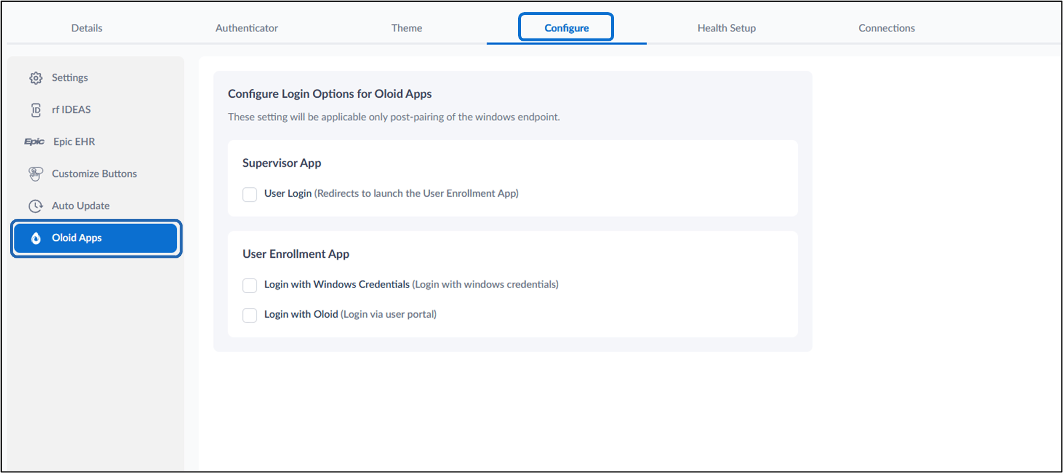The image size is (1063, 473).
Task: Select Oloid Apps label in the sidebar
Action: pos(77,237)
